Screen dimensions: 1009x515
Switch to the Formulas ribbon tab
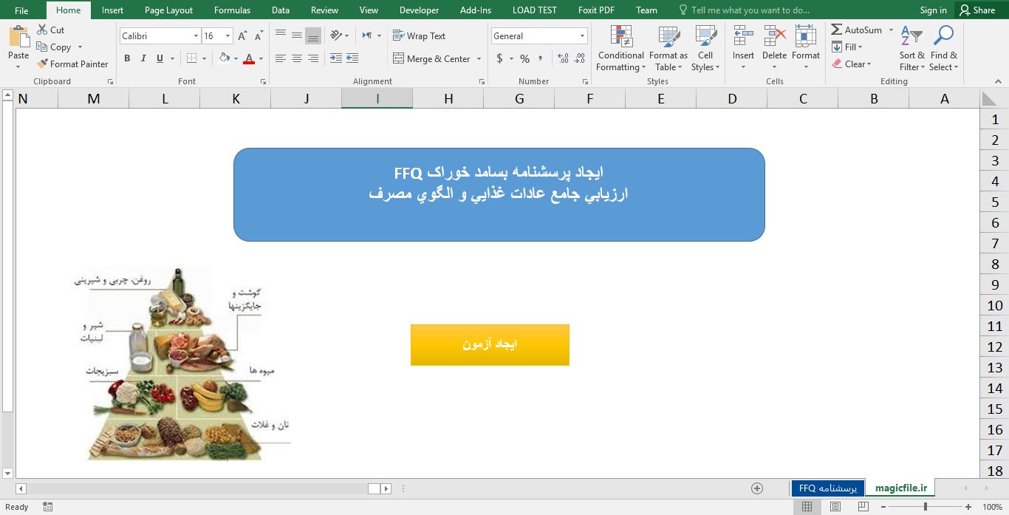(x=231, y=10)
